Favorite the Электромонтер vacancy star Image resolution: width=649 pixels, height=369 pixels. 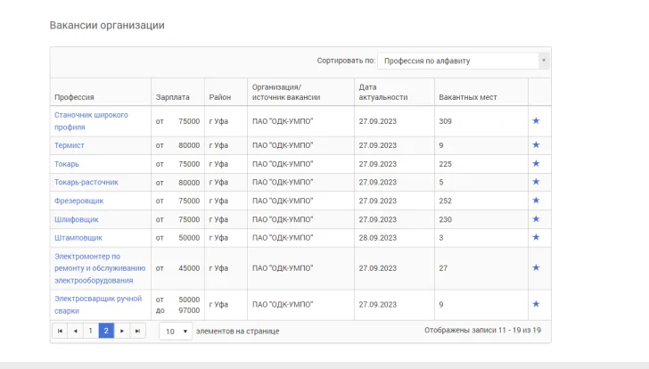536,267
